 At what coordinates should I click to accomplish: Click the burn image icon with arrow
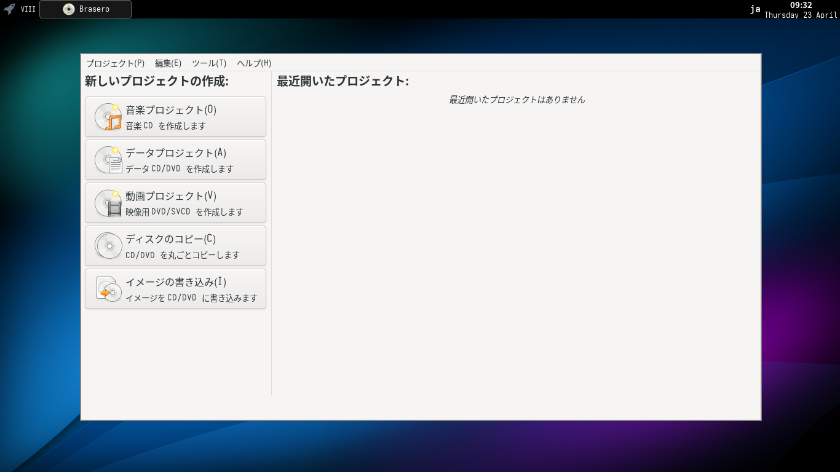pos(108,289)
